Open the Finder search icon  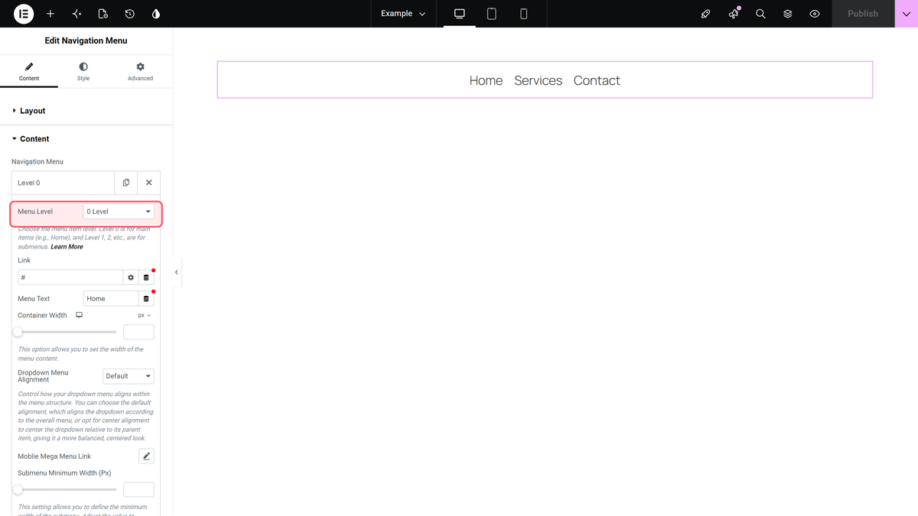pyautogui.click(x=760, y=14)
